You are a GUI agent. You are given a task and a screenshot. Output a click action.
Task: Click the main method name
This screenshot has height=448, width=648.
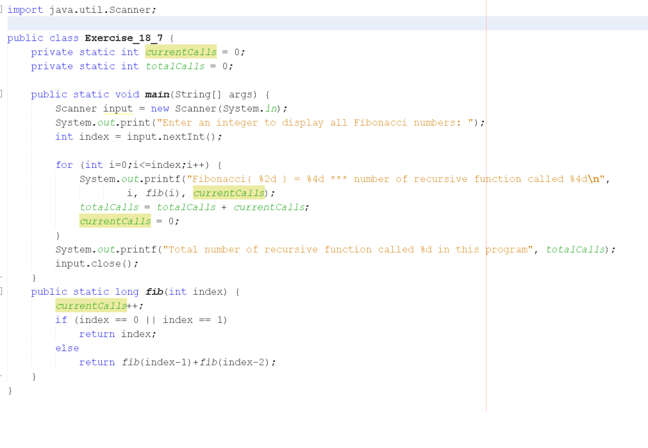pyautogui.click(x=156, y=94)
